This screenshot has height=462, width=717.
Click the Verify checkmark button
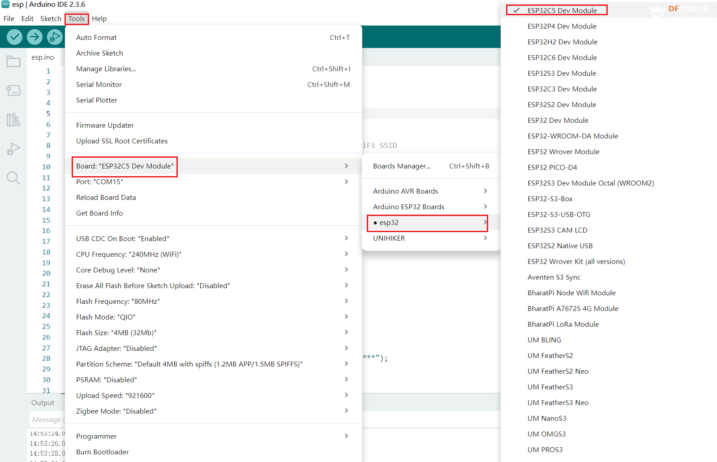coord(14,37)
